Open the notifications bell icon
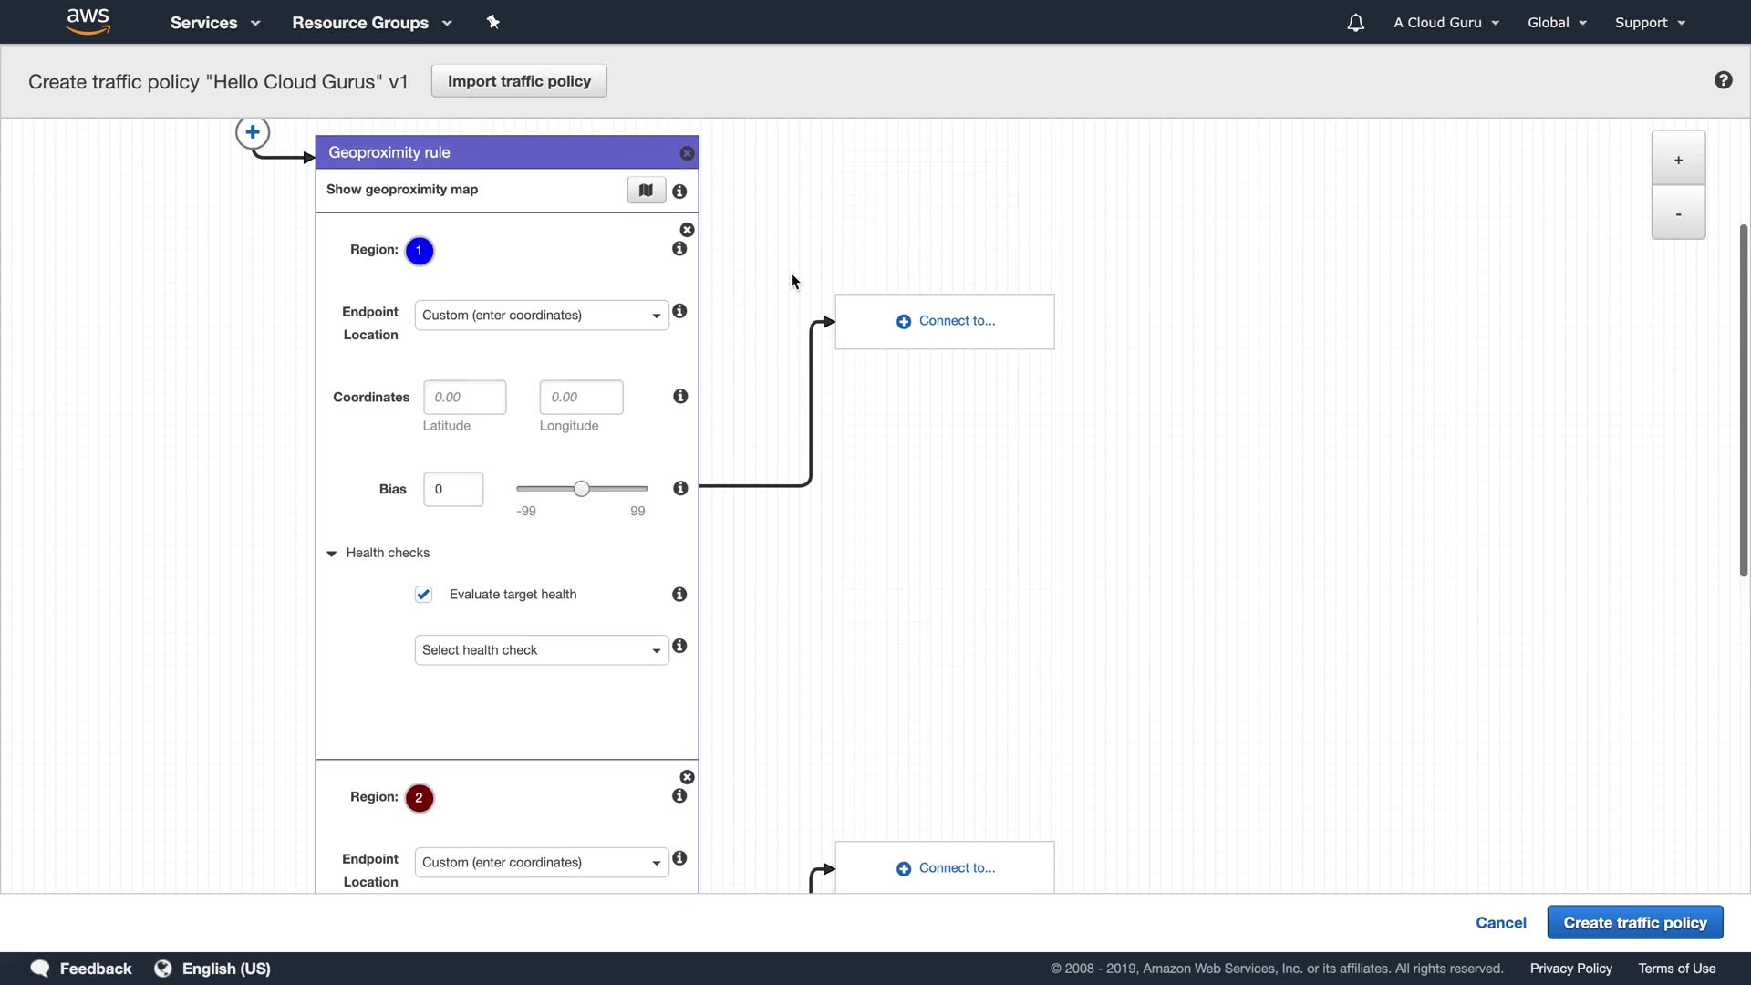This screenshot has width=1751, height=985. click(x=1355, y=23)
